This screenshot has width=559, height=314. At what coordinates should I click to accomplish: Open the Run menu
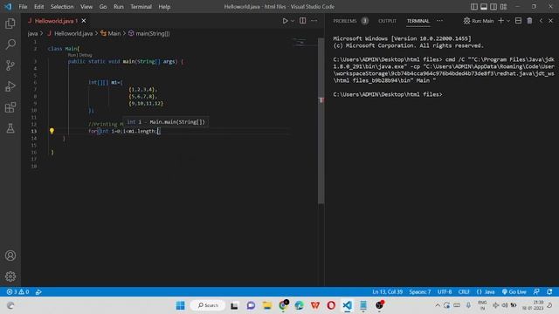(x=119, y=6)
